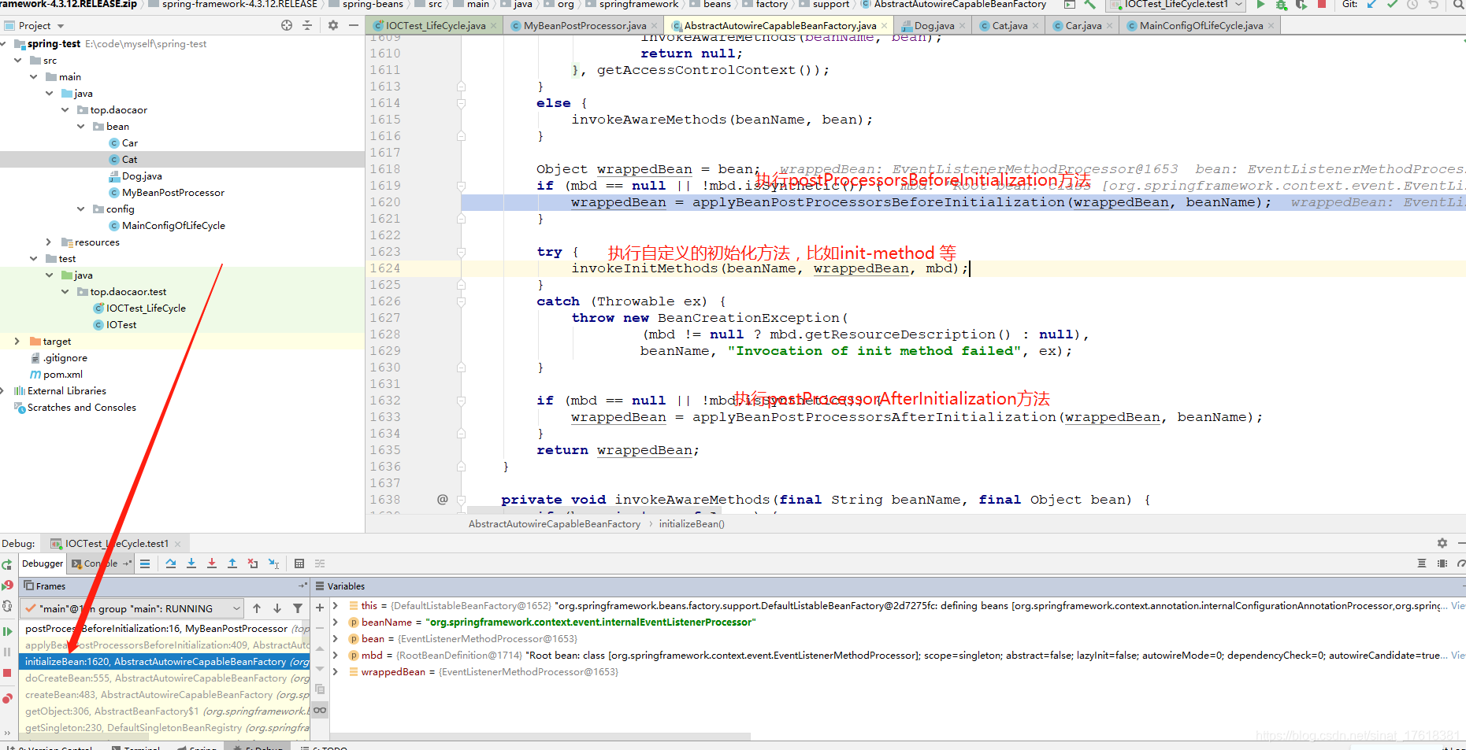Force step into with the red arrow
The width and height of the screenshot is (1466, 750).
click(212, 563)
